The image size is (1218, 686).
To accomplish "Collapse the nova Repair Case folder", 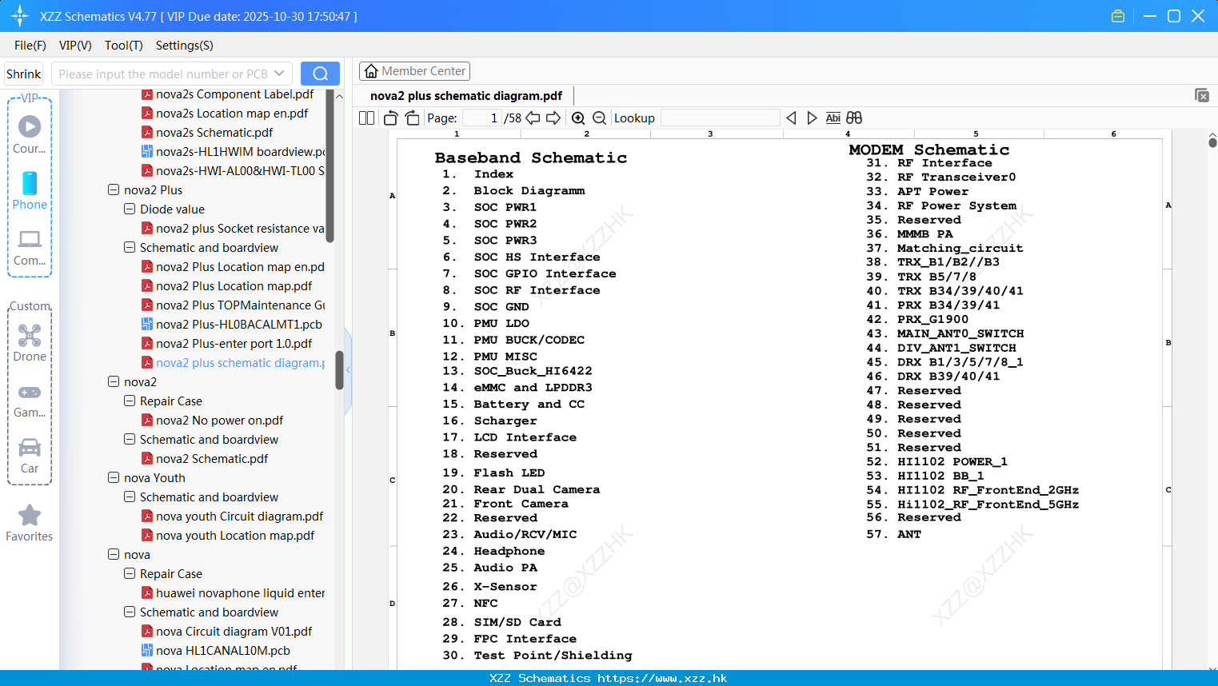I will 130,574.
